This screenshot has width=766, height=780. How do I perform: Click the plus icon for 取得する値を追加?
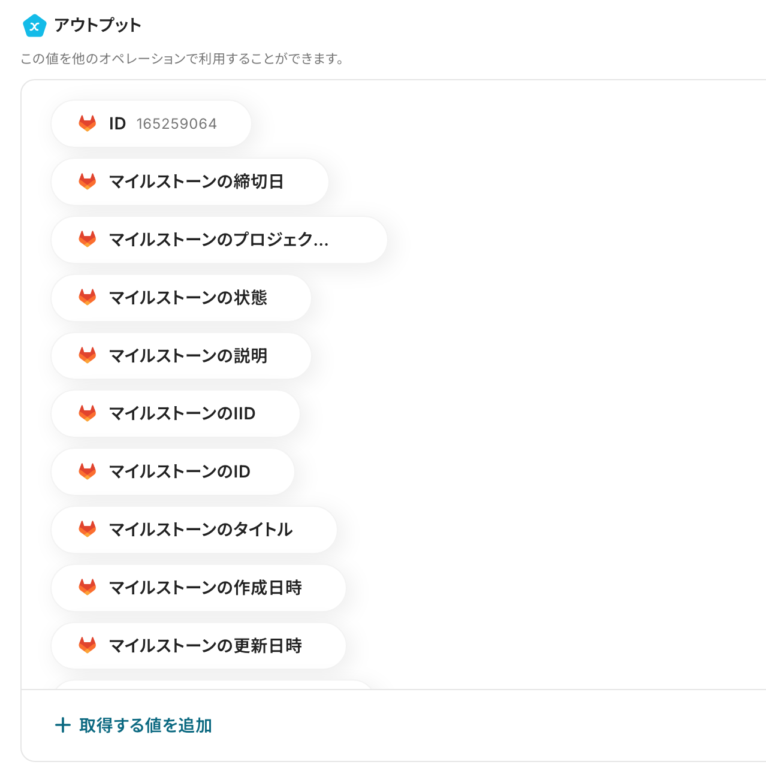[x=63, y=725]
